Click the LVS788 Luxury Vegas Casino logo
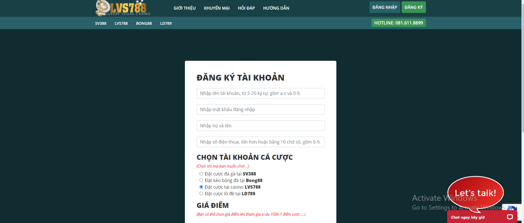 [123, 8]
